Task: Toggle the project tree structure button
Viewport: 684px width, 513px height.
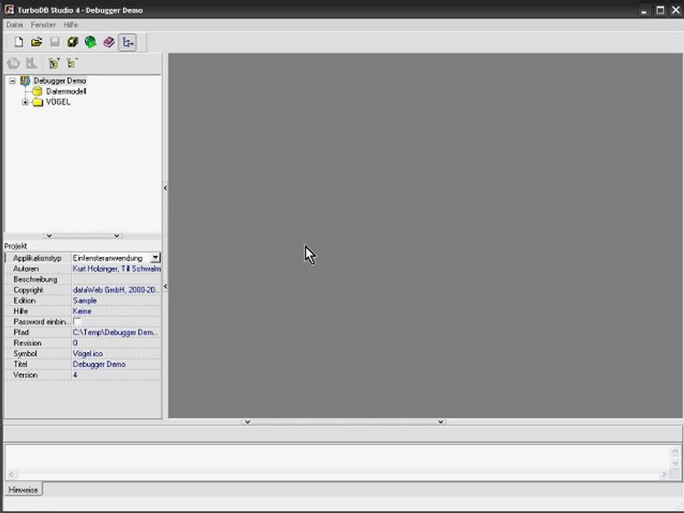Action: (128, 42)
